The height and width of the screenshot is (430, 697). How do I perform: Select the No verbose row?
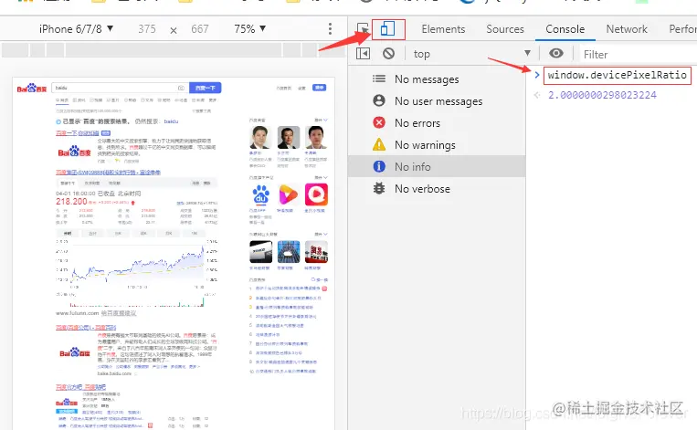tap(437, 189)
